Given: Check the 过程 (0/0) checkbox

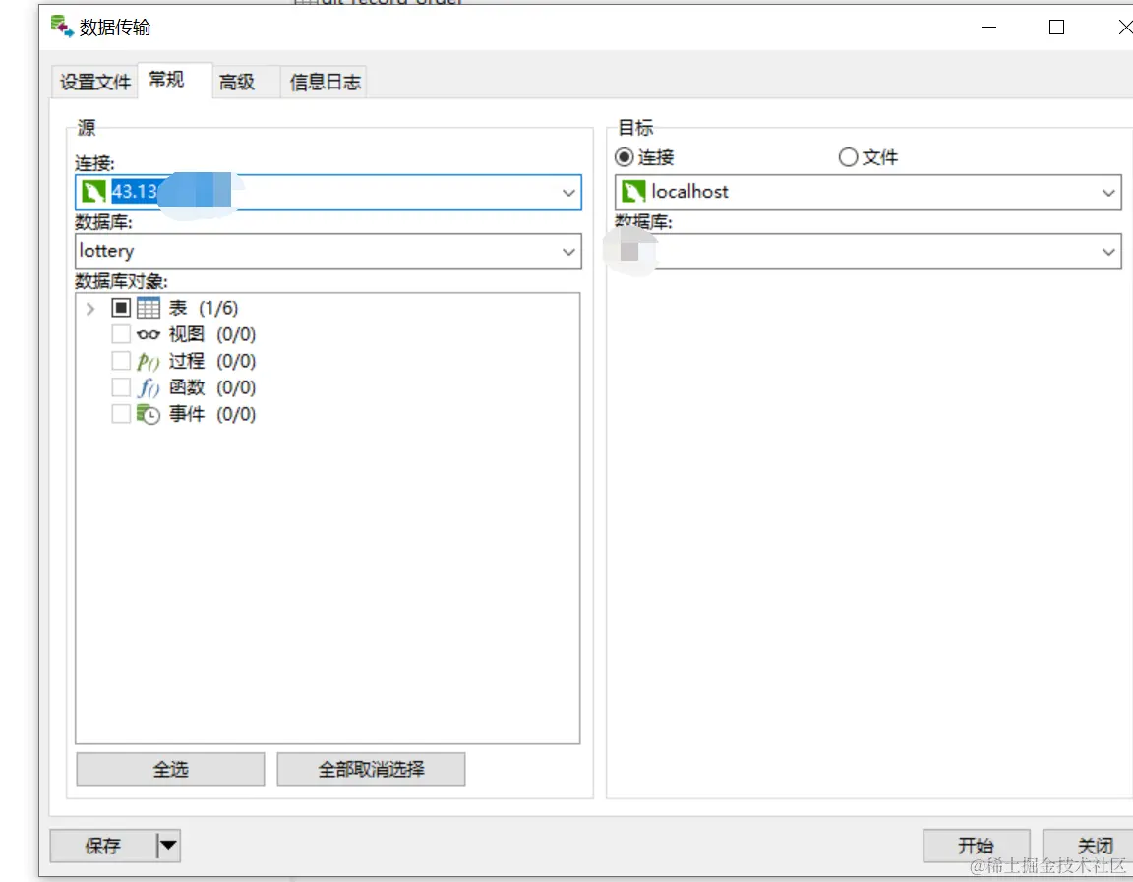Looking at the screenshot, I should (x=121, y=361).
